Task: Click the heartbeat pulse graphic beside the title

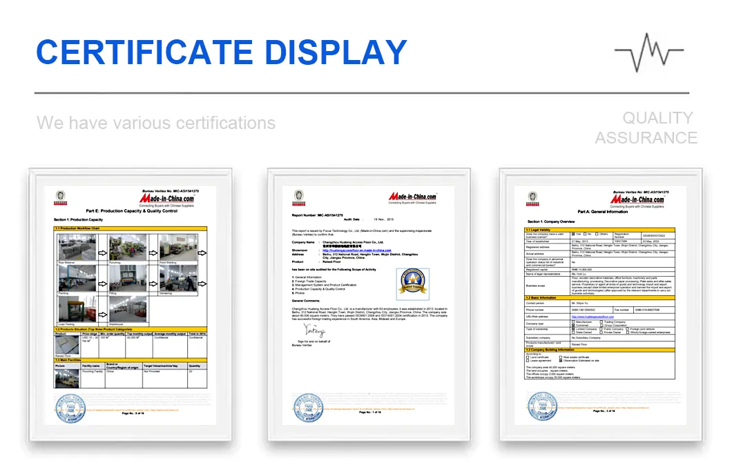Action: pos(648,52)
